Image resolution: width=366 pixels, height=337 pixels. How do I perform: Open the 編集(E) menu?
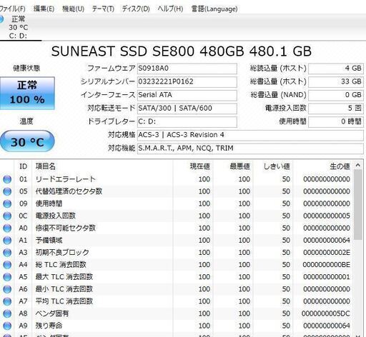coord(44,9)
